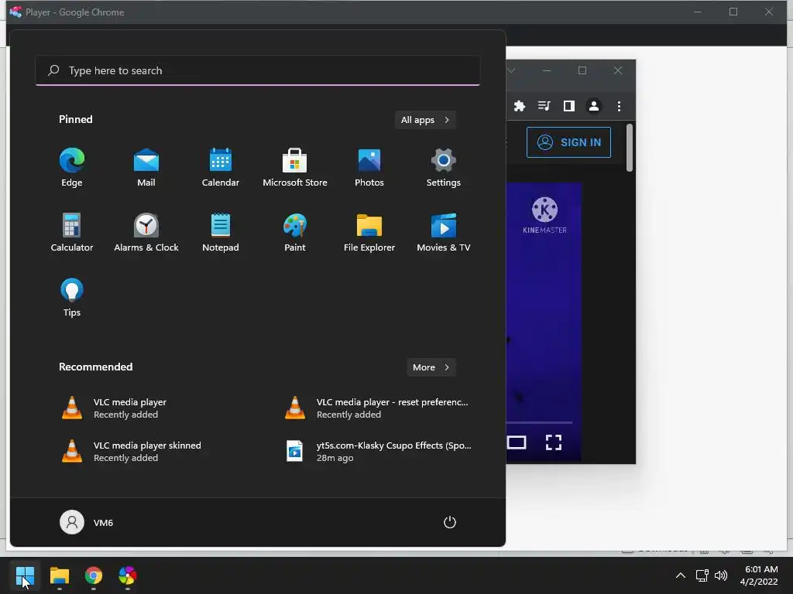Open Chrome media controls icon
The width and height of the screenshot is (793, 594).
pos(544,106)
